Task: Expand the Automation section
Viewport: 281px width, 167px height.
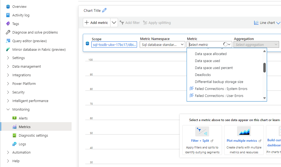Action: pyautogui.click(x=8, y=152)
